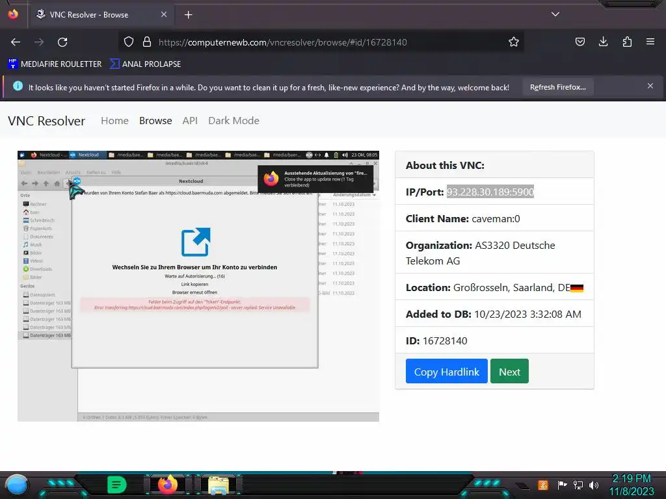
Task: Dismiss the Firefox refresh notification bar
Action: point(650,86)
